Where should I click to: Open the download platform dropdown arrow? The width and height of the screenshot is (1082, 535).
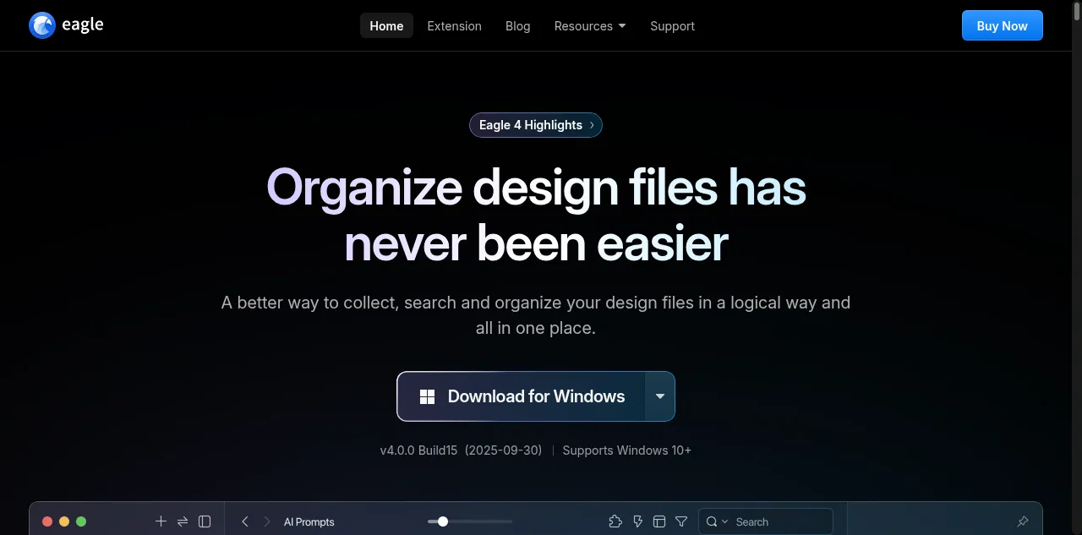coord(660,396)
